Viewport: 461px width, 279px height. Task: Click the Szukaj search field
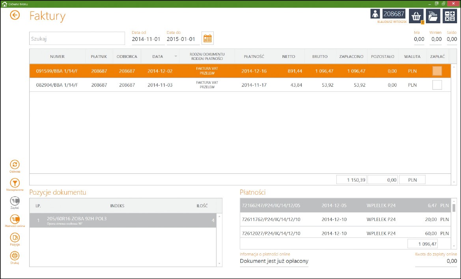point(77,39)
